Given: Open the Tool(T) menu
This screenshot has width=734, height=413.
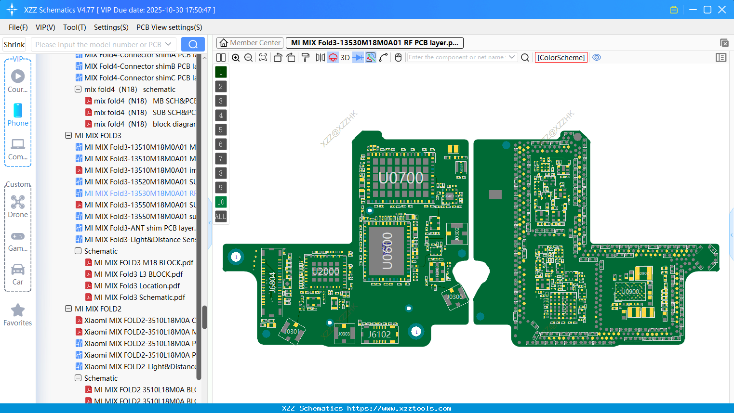Looking at the screenshot, I should coord(74,27).
